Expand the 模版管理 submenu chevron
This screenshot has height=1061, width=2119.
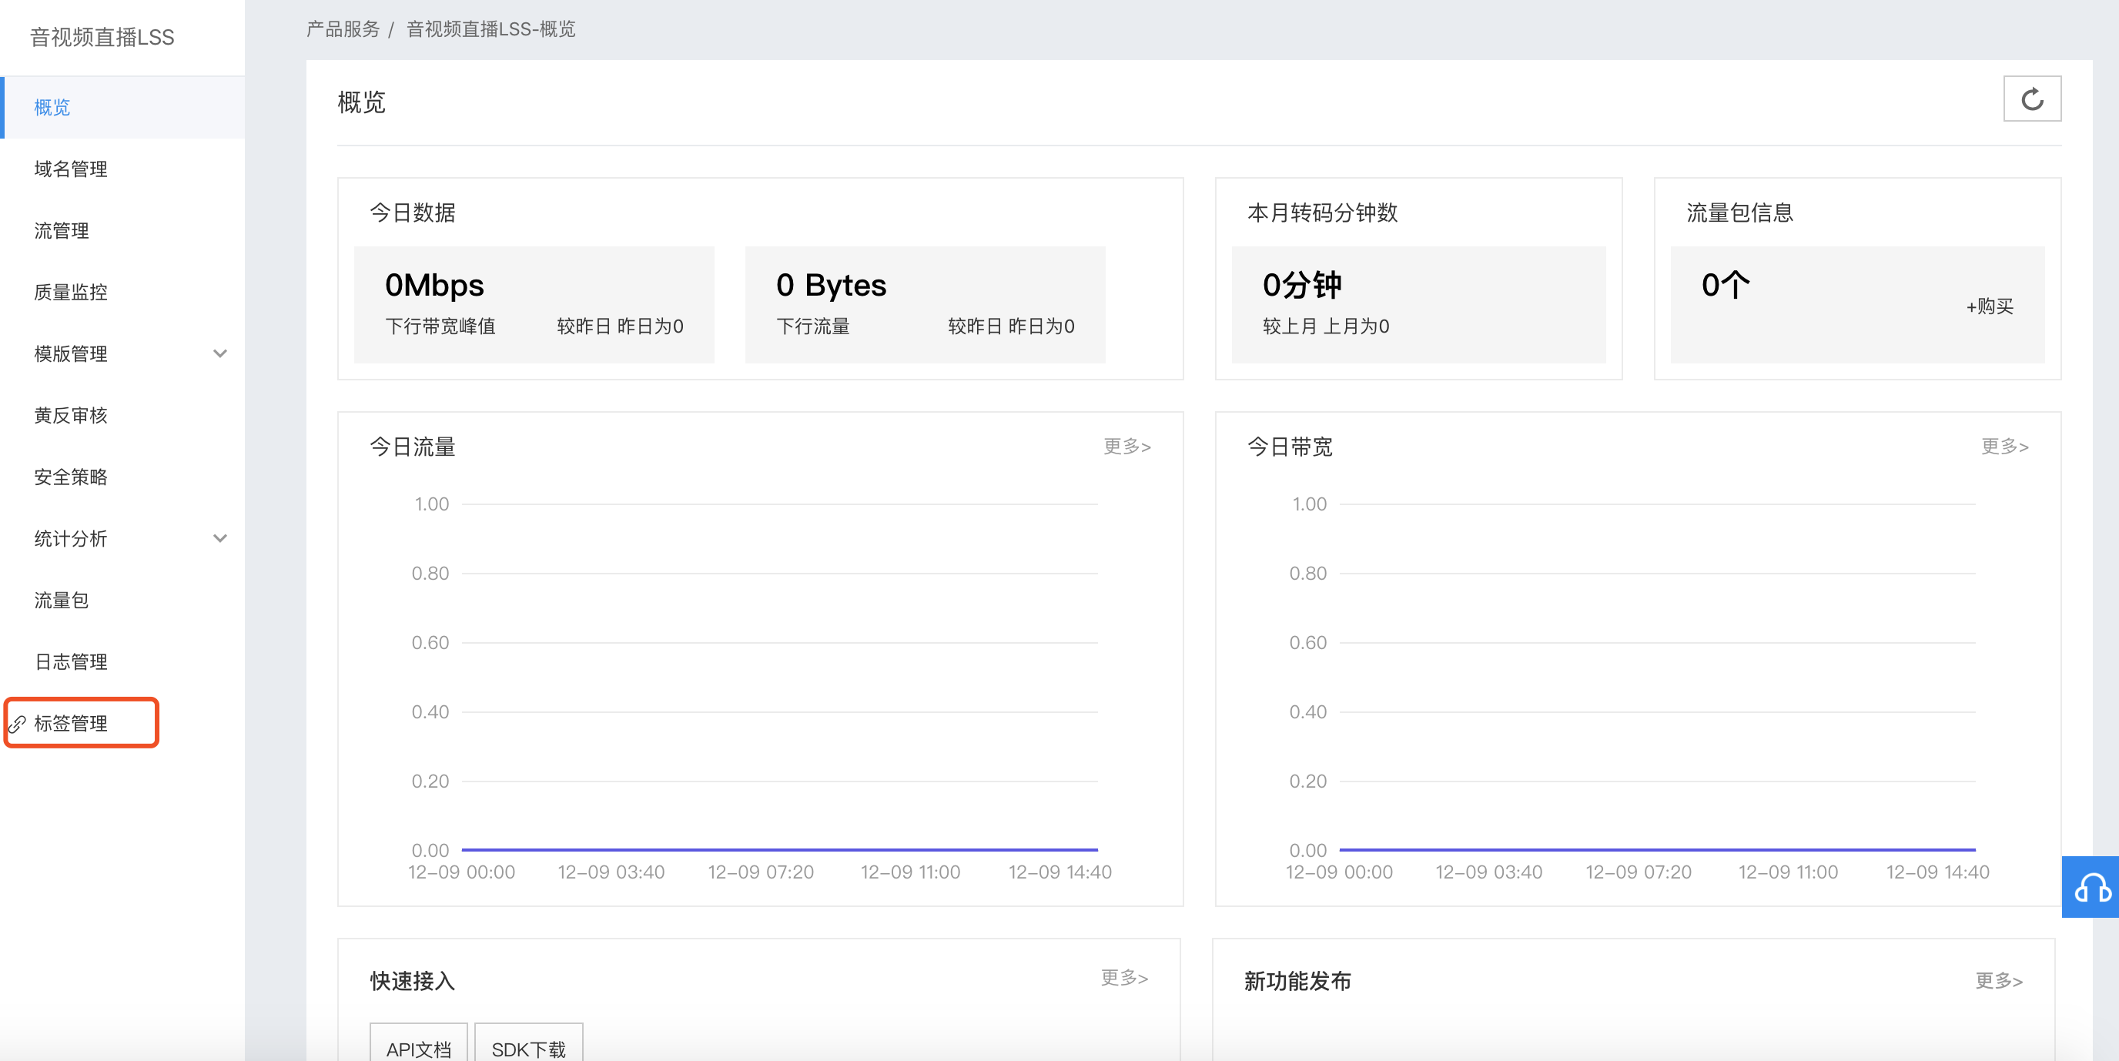tap(219, 353)
